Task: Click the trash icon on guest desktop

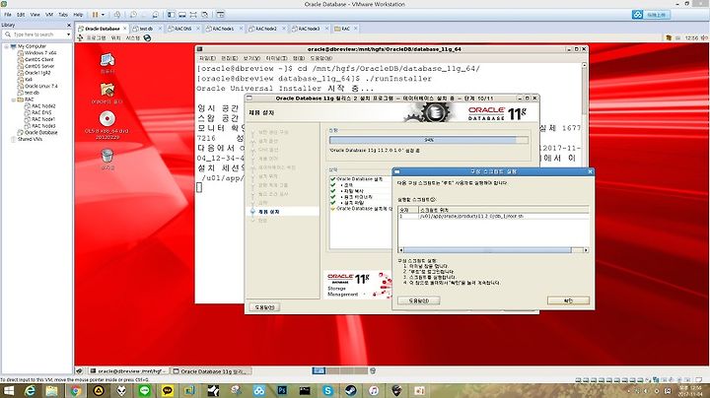Action: pos(107,156)
